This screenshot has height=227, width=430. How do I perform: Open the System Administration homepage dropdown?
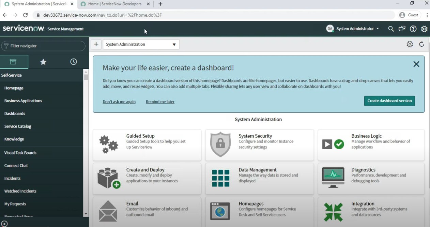[x=141, y=44]
